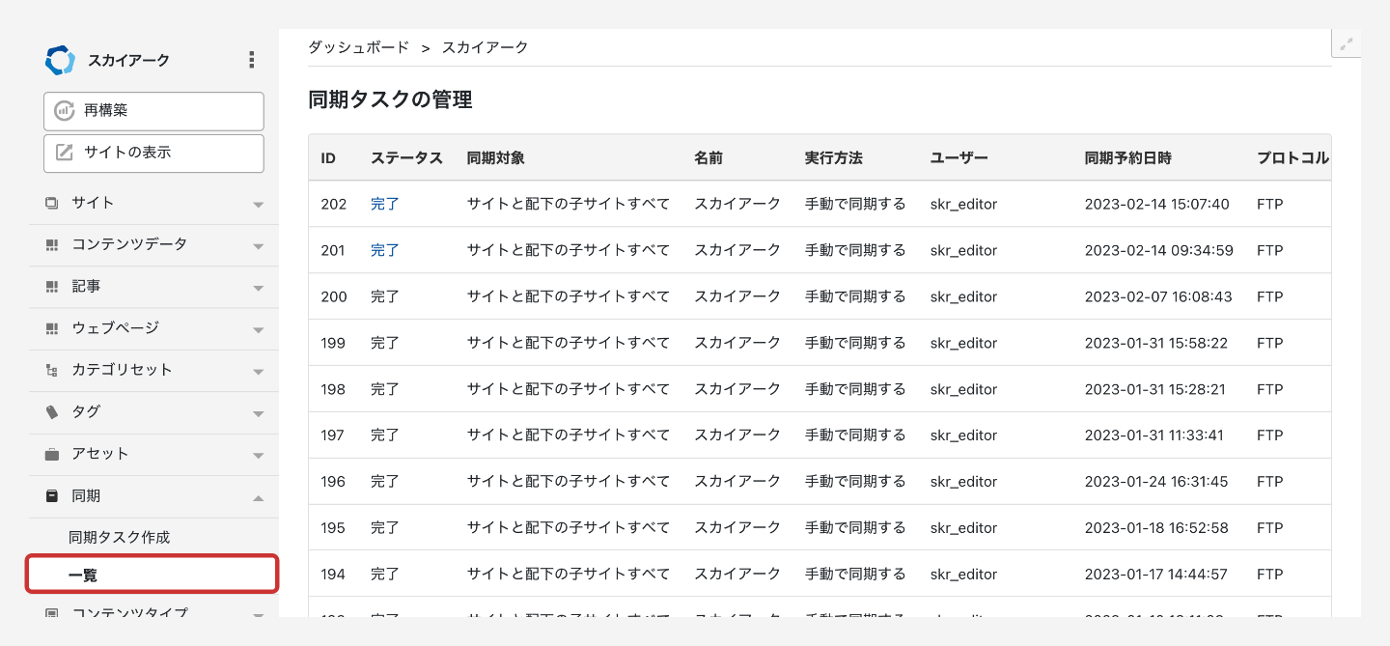The height and width of the screenshot is (646, 1390).
Task: Click the expand fullscreen icon at top right
Action: [1347, 43]
